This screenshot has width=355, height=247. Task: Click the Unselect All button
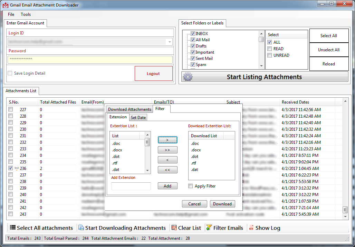pos(329,50)
